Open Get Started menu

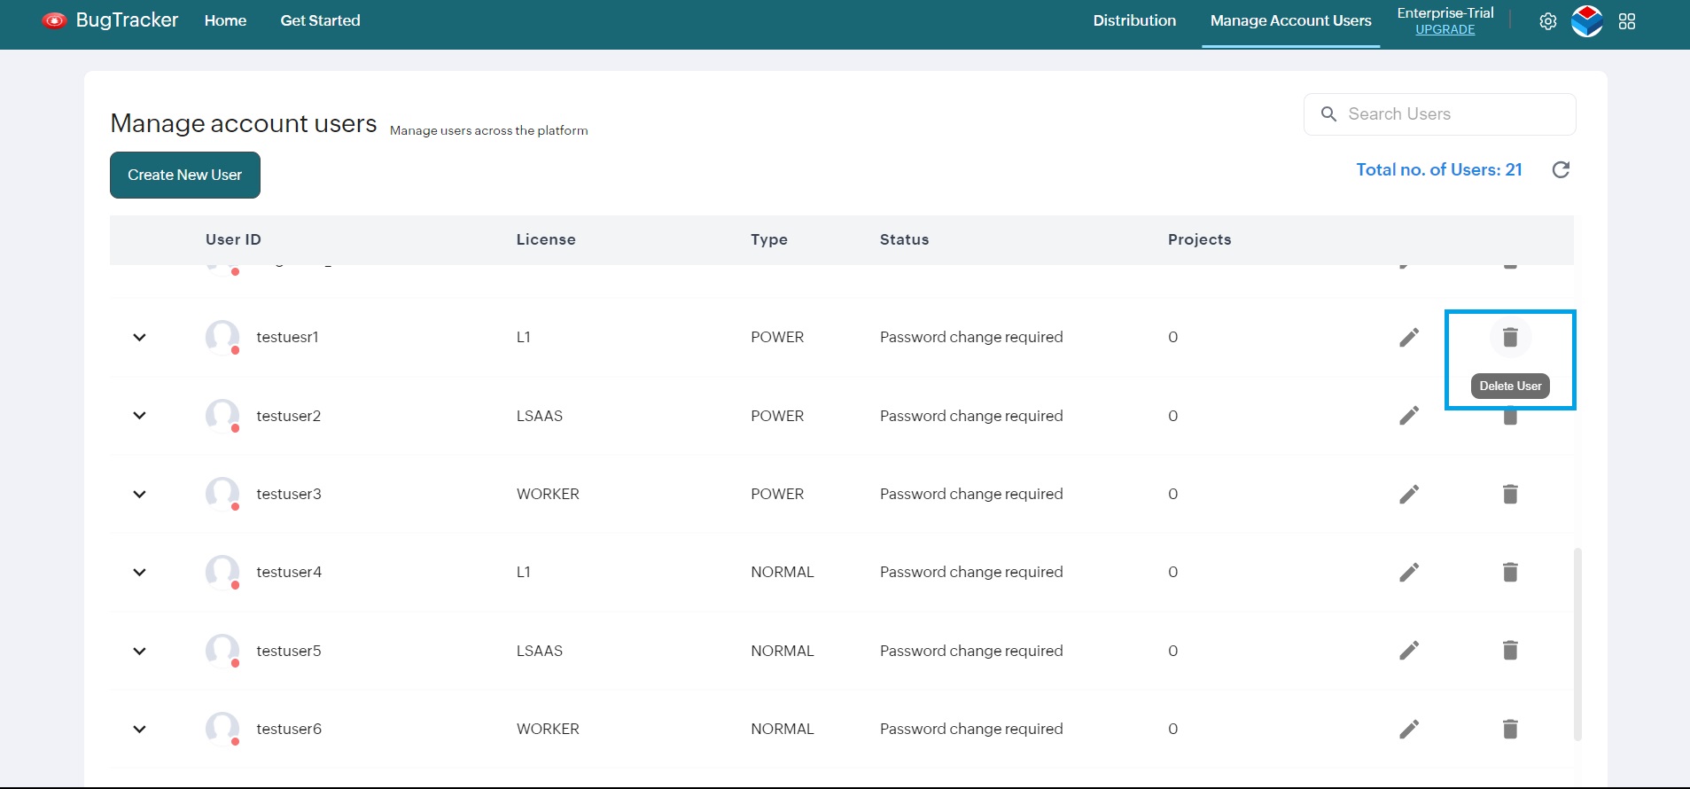tap(320, 20)
